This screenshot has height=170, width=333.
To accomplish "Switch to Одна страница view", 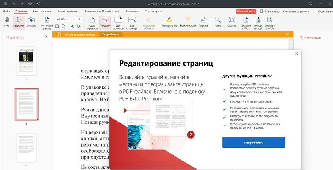I will click(92, 23).
